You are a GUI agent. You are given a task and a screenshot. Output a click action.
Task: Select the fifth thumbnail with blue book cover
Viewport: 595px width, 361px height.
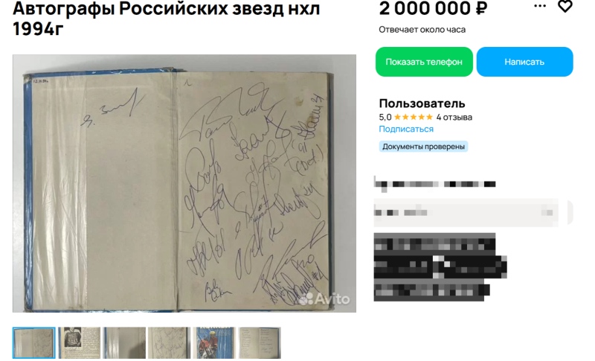pyautogui.click(x=214, y=343)
